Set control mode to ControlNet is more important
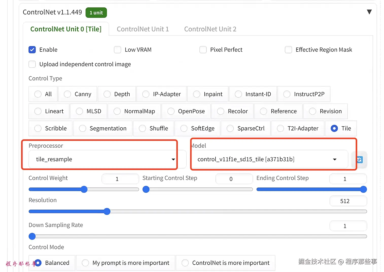This screenshot has height=272, width=384. coord(185,263)
